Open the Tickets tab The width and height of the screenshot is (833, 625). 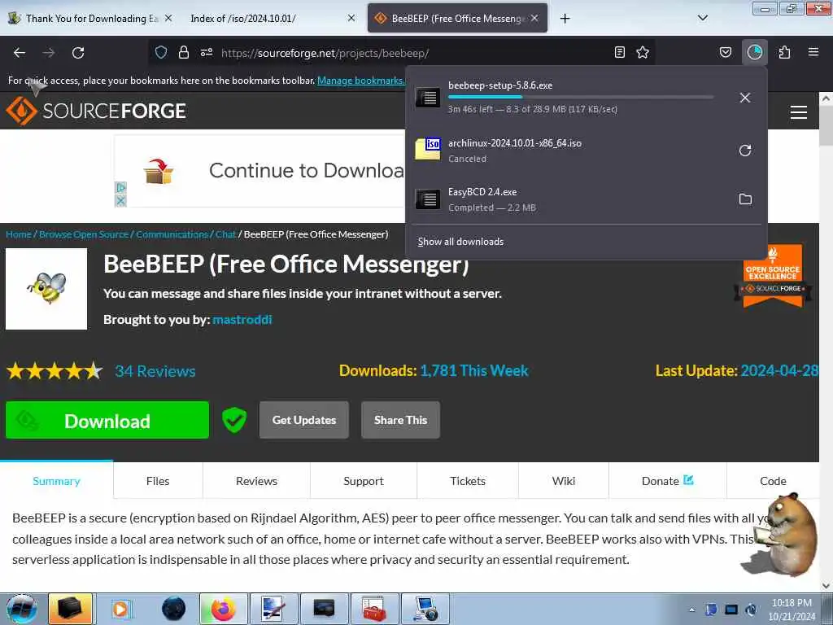(468, 481)
